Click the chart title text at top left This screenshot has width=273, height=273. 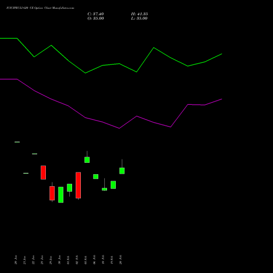coord(40,8)
